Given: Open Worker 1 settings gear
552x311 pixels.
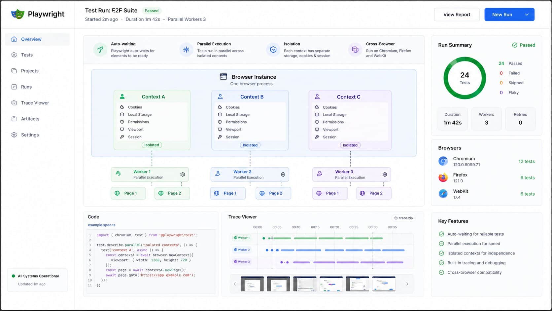Looking at the screenshot, I should pyautogui.click(x=183, y=175).
